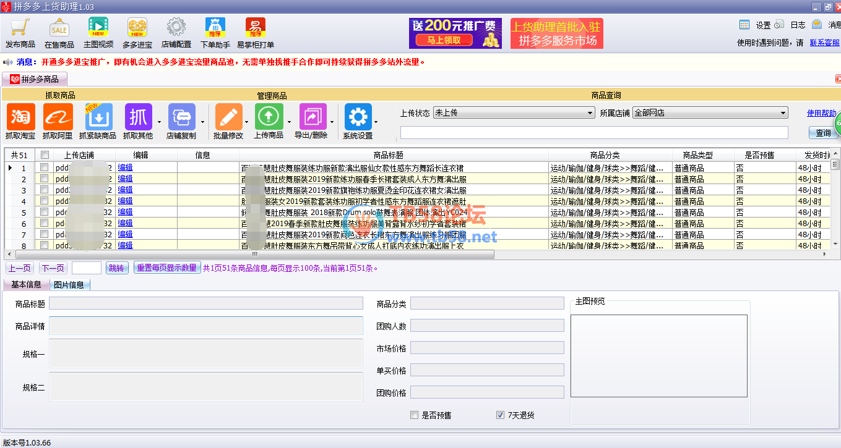This screenshot has height=448, width=841.
Task: Click 市场价格 field
Action: [x=487, y=348]
